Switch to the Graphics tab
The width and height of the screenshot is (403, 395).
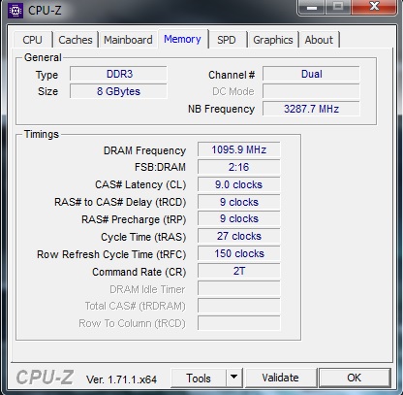click(273, 40)
